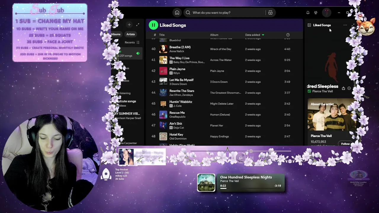Sort by the Title column header
The width and height of the screenshot is (379, 213).
point(162,35)
